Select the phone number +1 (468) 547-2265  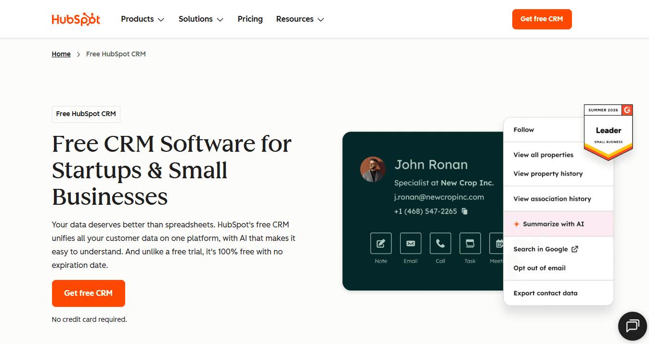point(426,211)
